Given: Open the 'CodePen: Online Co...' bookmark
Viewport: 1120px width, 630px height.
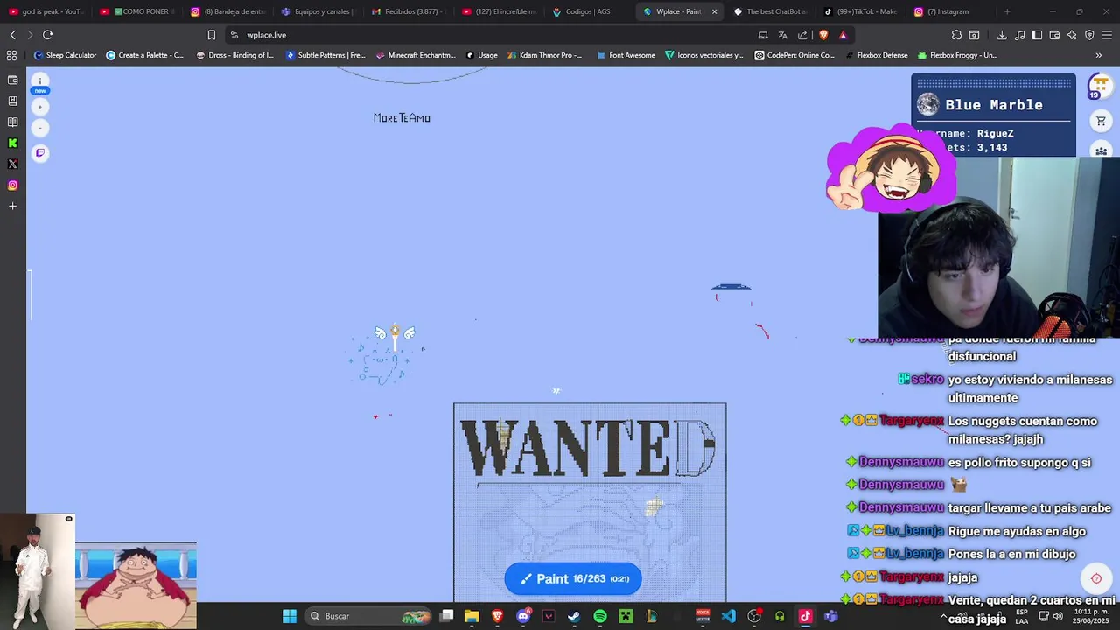Looking at the screenshot, I should 794,55.
